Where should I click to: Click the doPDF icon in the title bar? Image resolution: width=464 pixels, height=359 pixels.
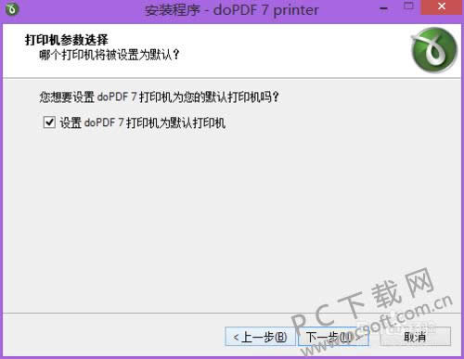pos(12,9)
